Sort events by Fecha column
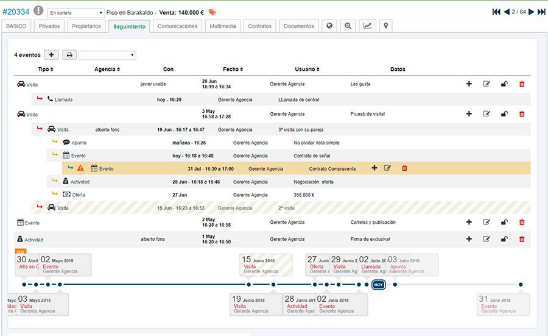 pyautogui.click(x=233, y=70)
